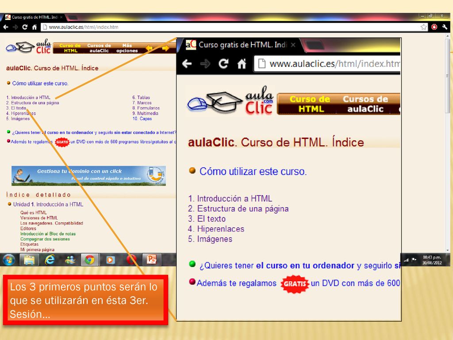
Task: Go back using the small browser's back arrow
Action: [x=6, y=27]
